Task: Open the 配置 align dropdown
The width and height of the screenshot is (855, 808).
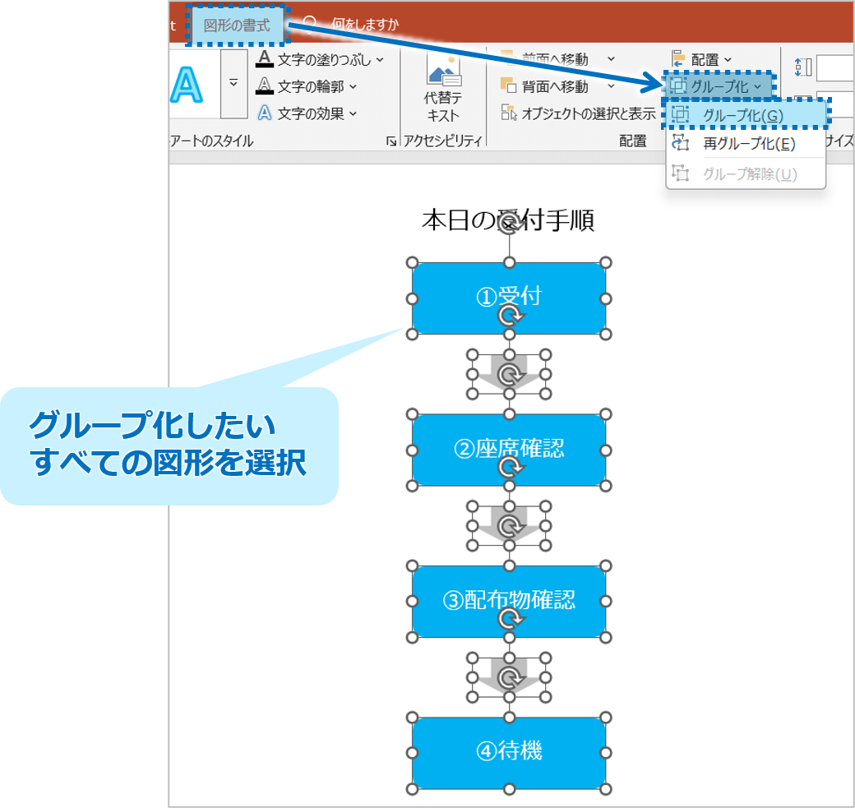Action: [x=704, y=59]
